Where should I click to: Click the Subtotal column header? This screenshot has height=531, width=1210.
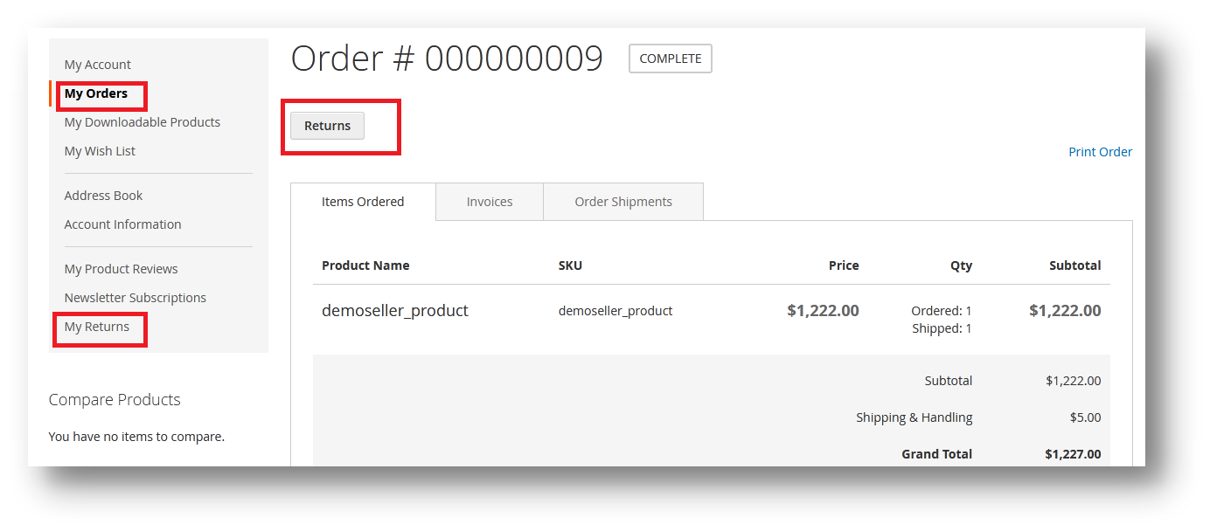click(x=1074, y=265)
